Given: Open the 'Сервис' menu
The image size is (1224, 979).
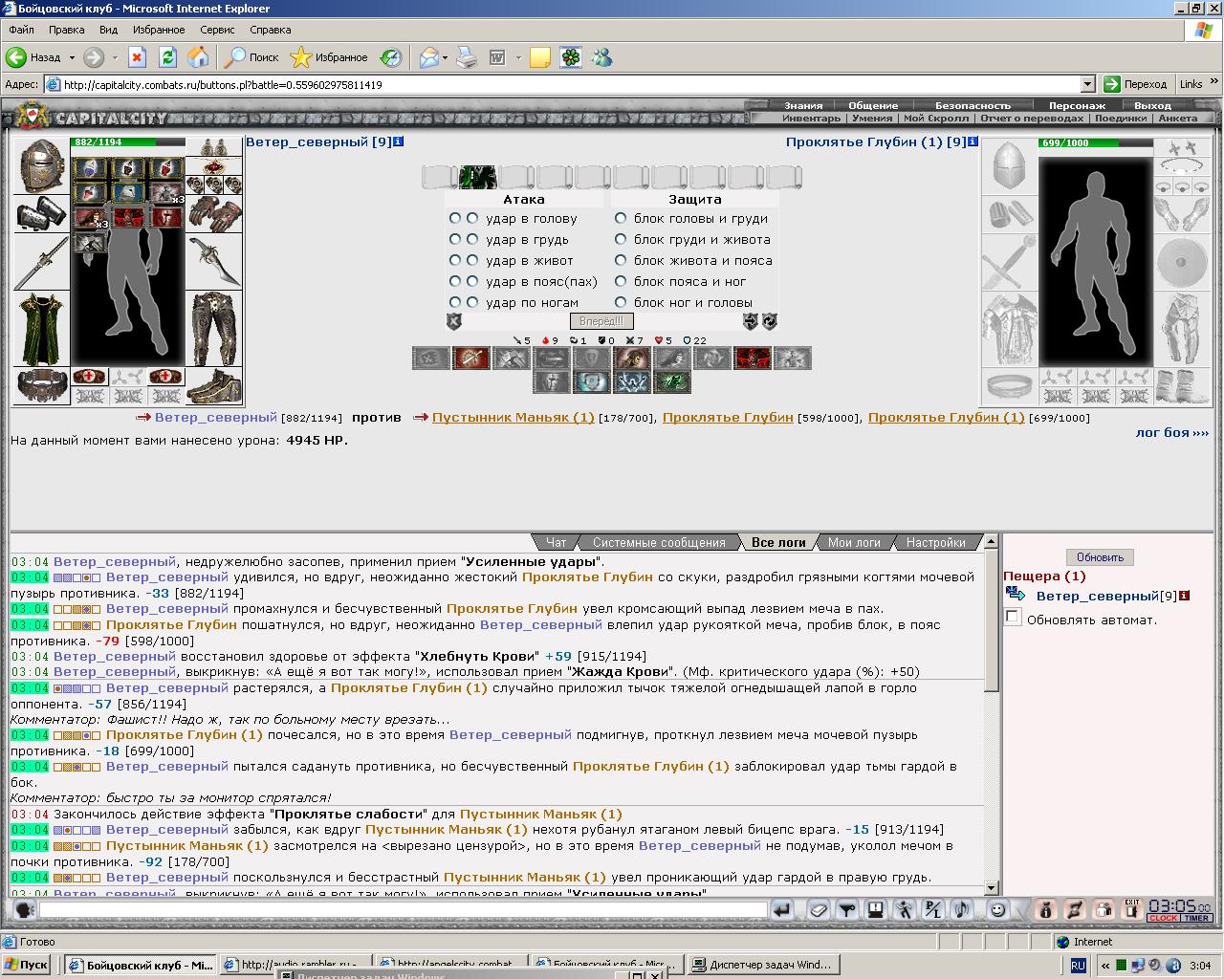Looking at the screenshot, I should pyautogui.click(x=217, y=30).
